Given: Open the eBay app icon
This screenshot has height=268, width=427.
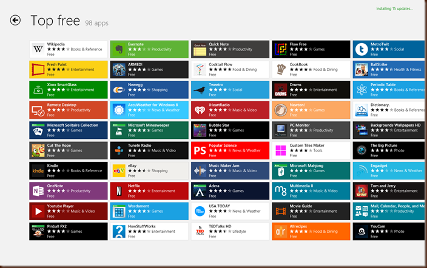Looking at the screenshot, I should [118, 170].
